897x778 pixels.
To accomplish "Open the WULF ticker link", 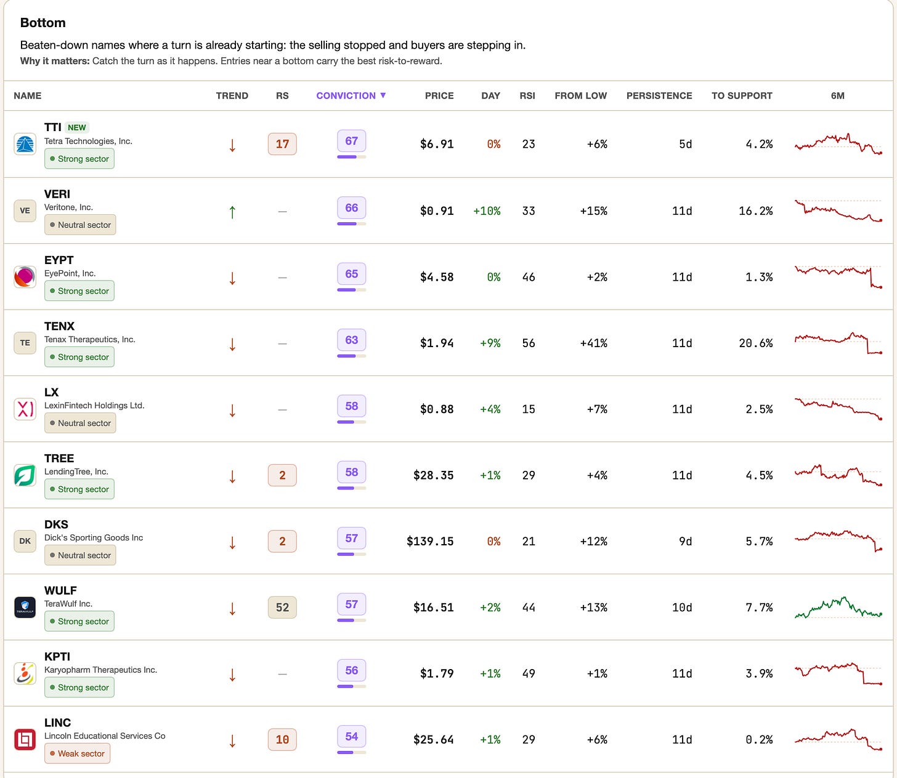I will pos(60,590).
